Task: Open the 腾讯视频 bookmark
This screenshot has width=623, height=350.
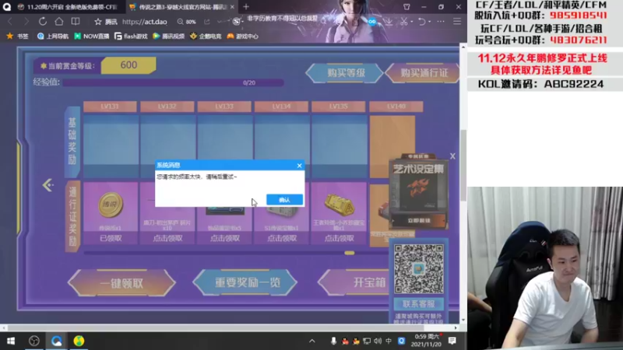Action: 169,36
